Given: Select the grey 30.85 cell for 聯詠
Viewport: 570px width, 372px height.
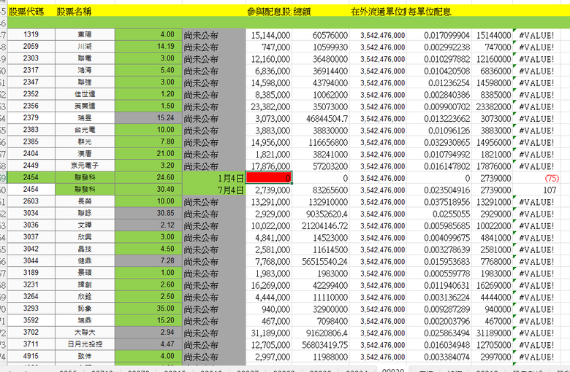Looking at the screenshot, I should click(148, 214).
